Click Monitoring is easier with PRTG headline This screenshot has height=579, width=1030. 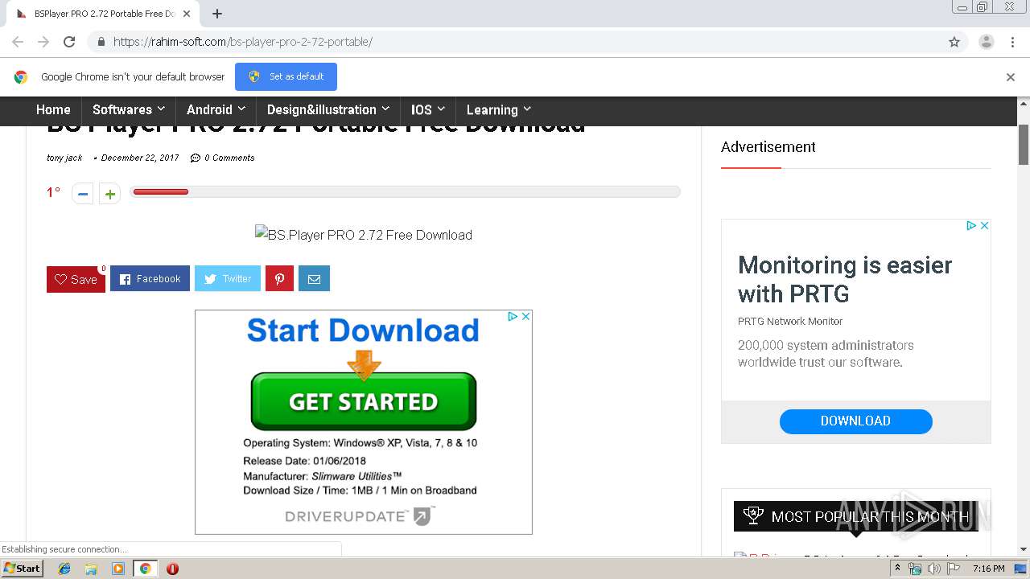845,279
